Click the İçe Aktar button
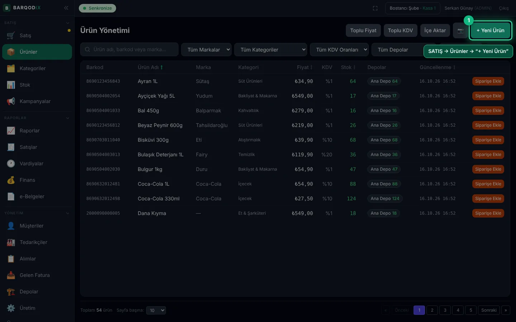 pos(435,30)
